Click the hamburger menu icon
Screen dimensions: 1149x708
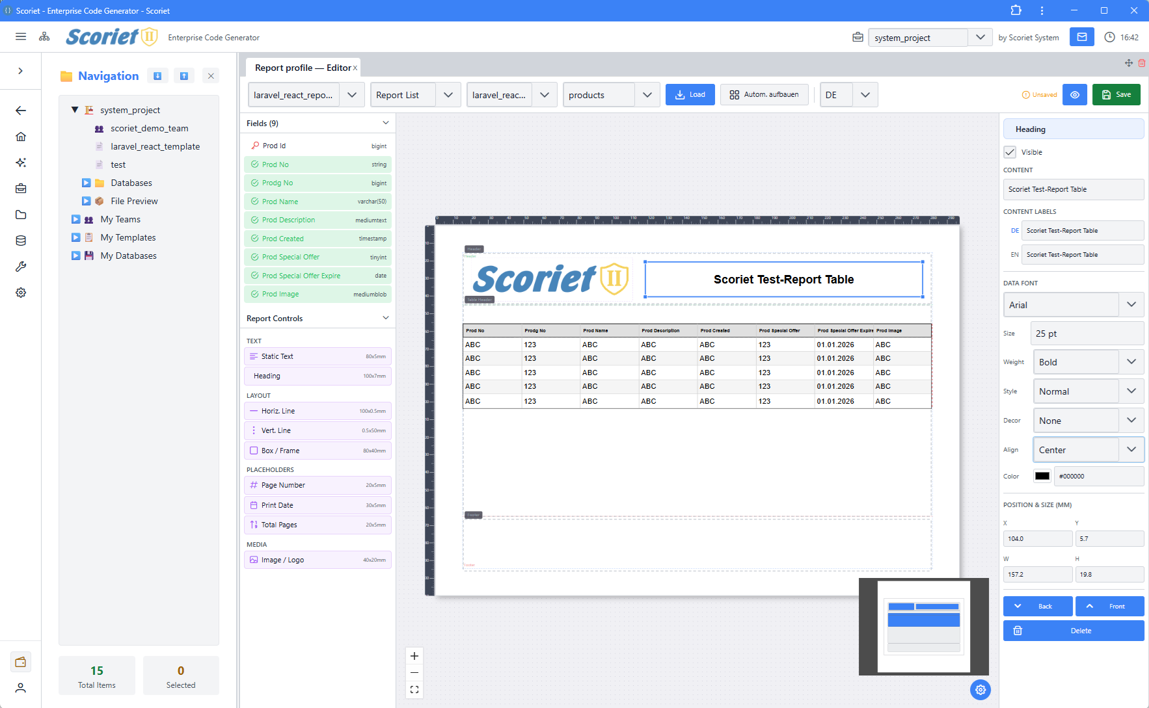[x=21, y=37]
